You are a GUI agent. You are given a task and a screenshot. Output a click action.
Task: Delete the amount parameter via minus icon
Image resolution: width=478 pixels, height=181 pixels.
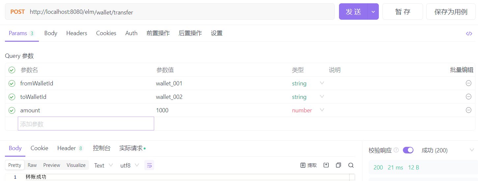coord(468,110)
